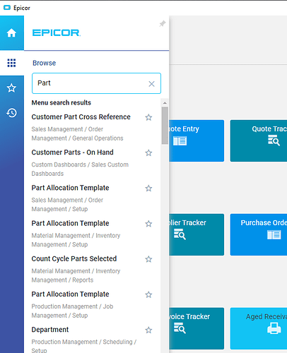This screenshot has height=353, width=287.
Task: Clear the Part search with X icon
Action: pyautogui.click(x=151, y=84)
